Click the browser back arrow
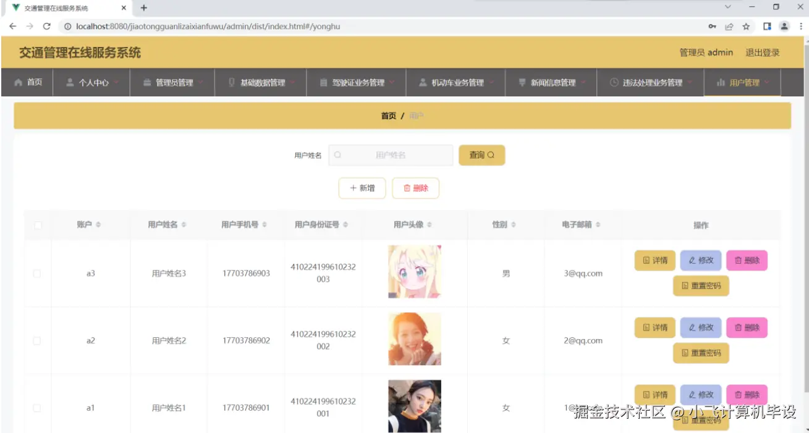Screen dimensions: 809x433 click(12, 27)
